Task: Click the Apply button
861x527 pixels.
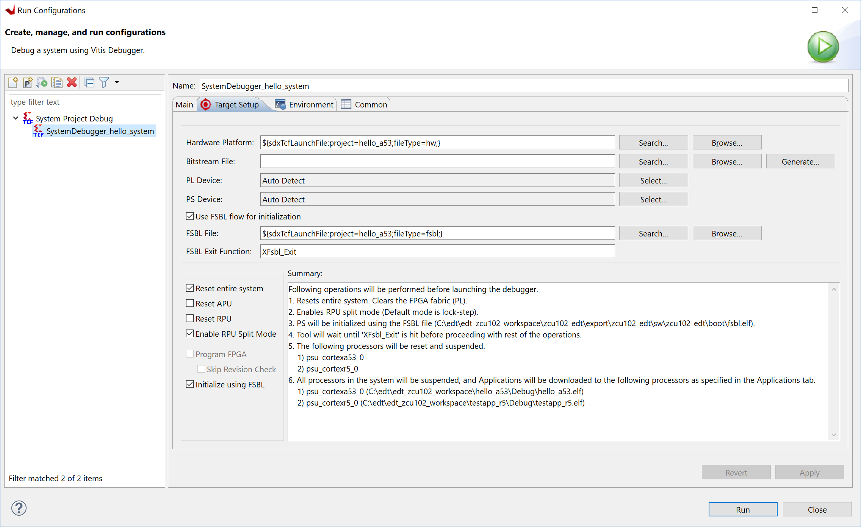Action: 809,473
